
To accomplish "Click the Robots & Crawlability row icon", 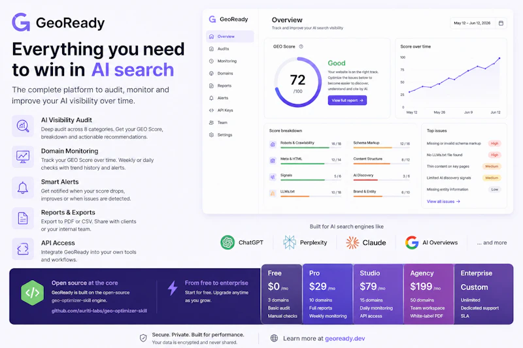I will 273,144.
